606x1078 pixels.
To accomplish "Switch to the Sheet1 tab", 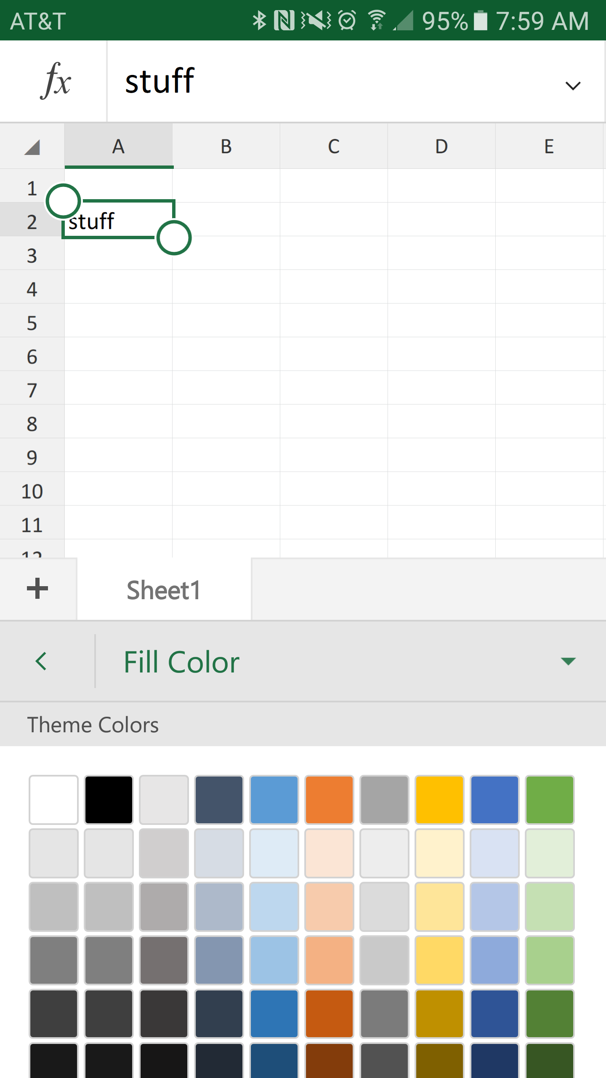I will tap(164, 590).
